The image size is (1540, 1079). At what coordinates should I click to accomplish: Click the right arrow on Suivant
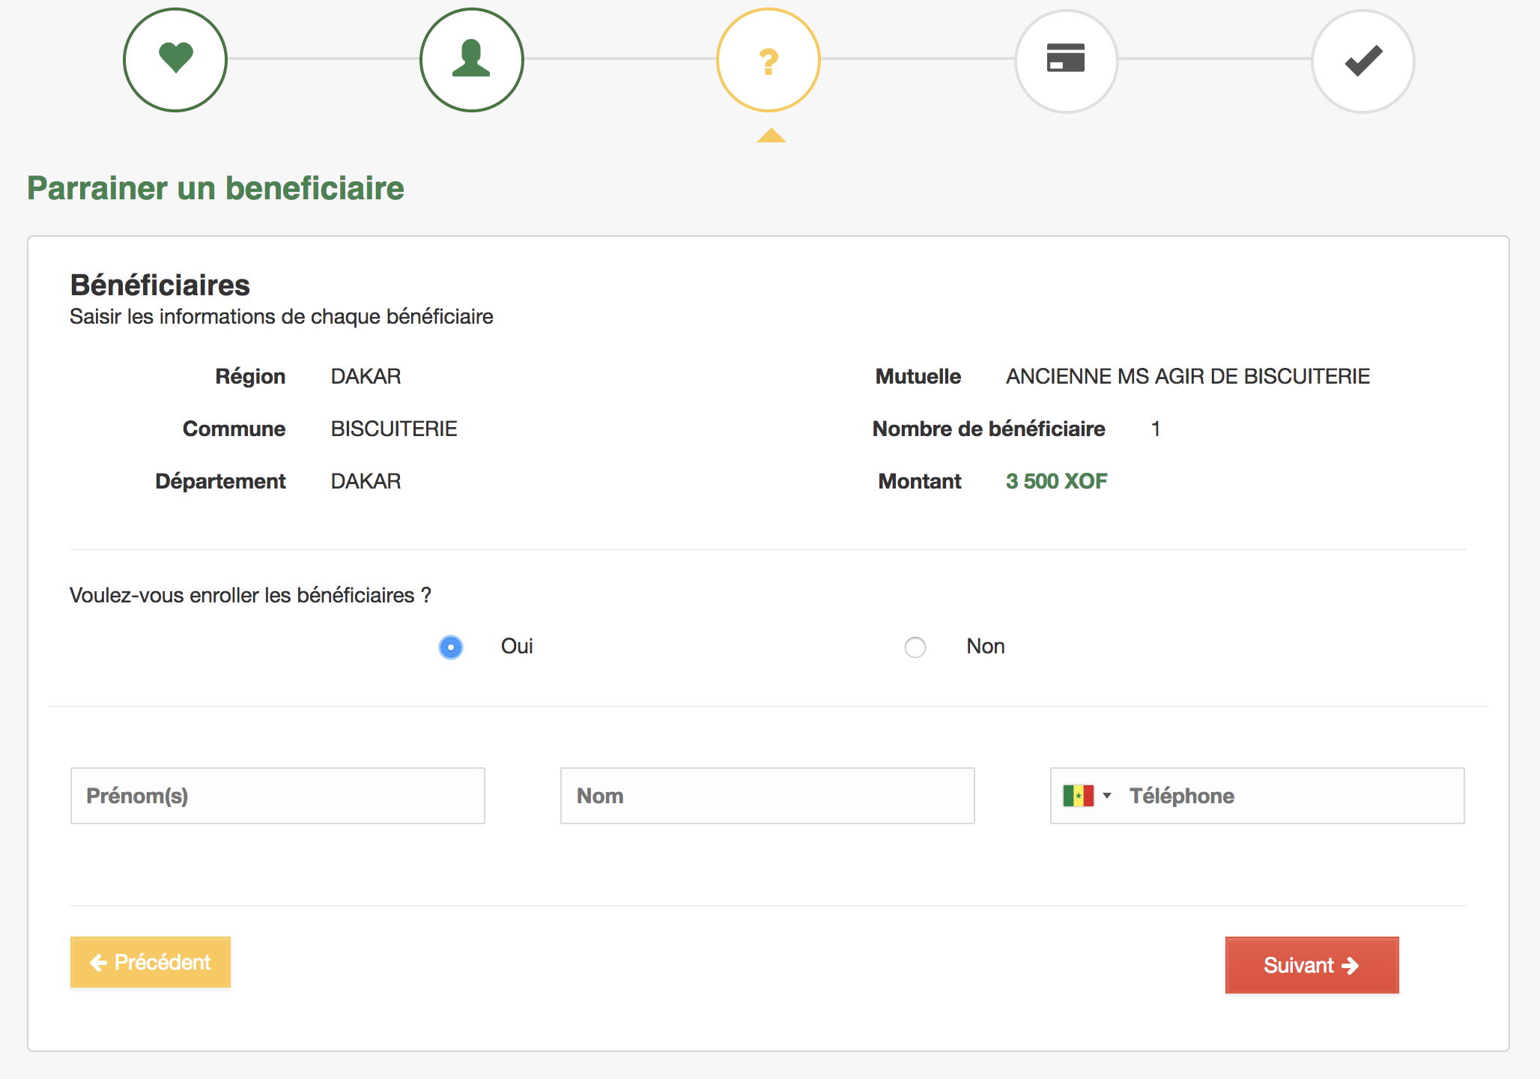click(1350, 966)
